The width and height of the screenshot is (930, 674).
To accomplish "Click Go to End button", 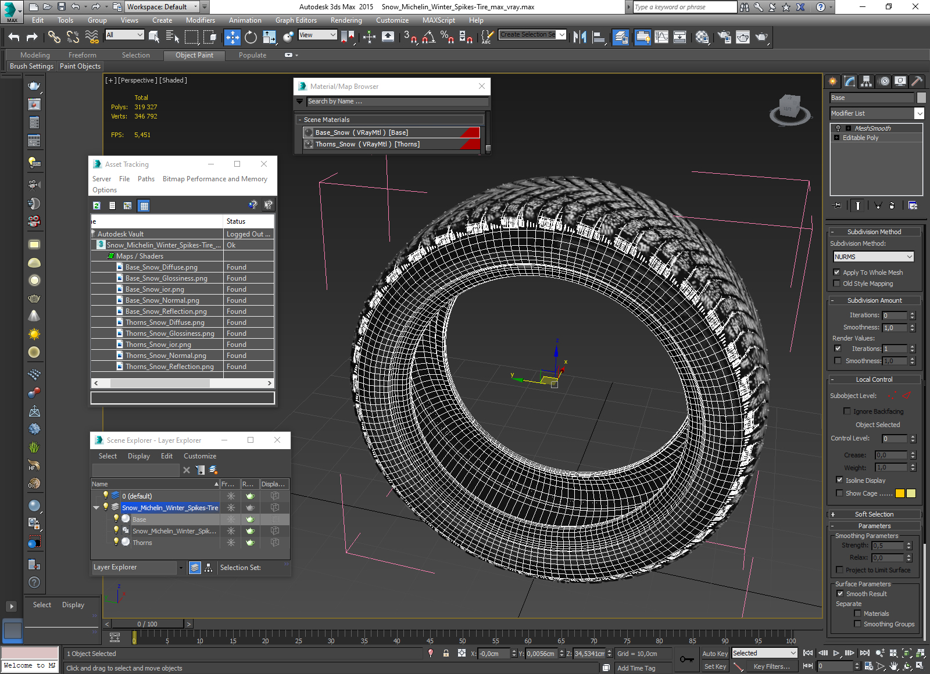I will click(x=865, y=653).
